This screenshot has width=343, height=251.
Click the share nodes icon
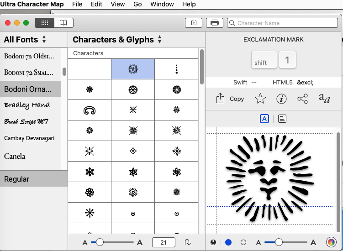302,99
